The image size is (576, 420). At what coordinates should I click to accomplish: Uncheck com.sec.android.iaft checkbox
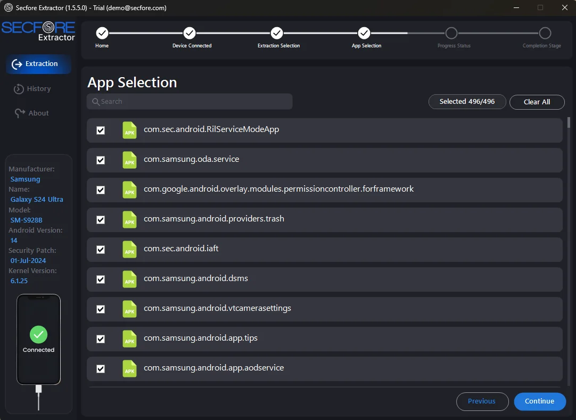(x=101, y=250)
